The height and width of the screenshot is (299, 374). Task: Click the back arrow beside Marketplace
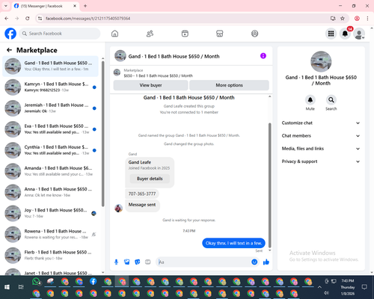(x=9, y=50)
